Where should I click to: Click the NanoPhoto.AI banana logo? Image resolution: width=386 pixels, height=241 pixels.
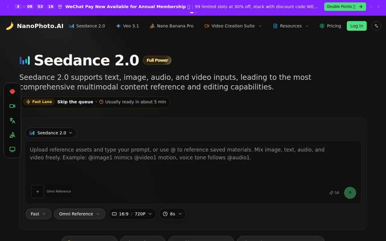[10, 26]
